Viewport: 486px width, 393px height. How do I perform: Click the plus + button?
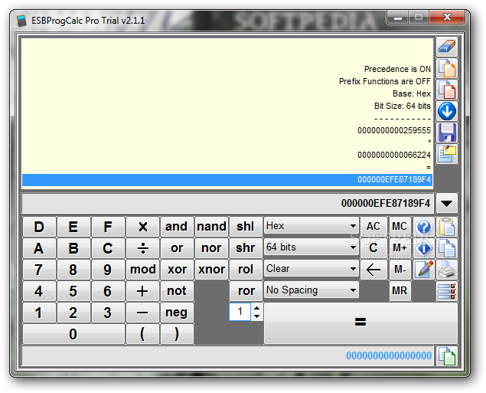click(x=142, y=291)
